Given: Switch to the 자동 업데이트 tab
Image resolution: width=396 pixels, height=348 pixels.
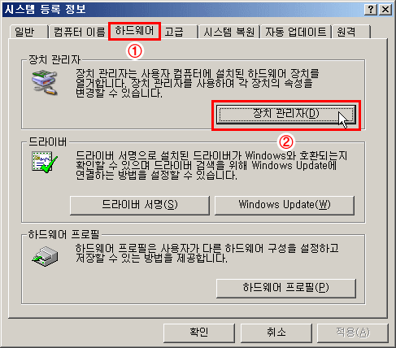Looking at the screenshot, I should pos(296,32).
